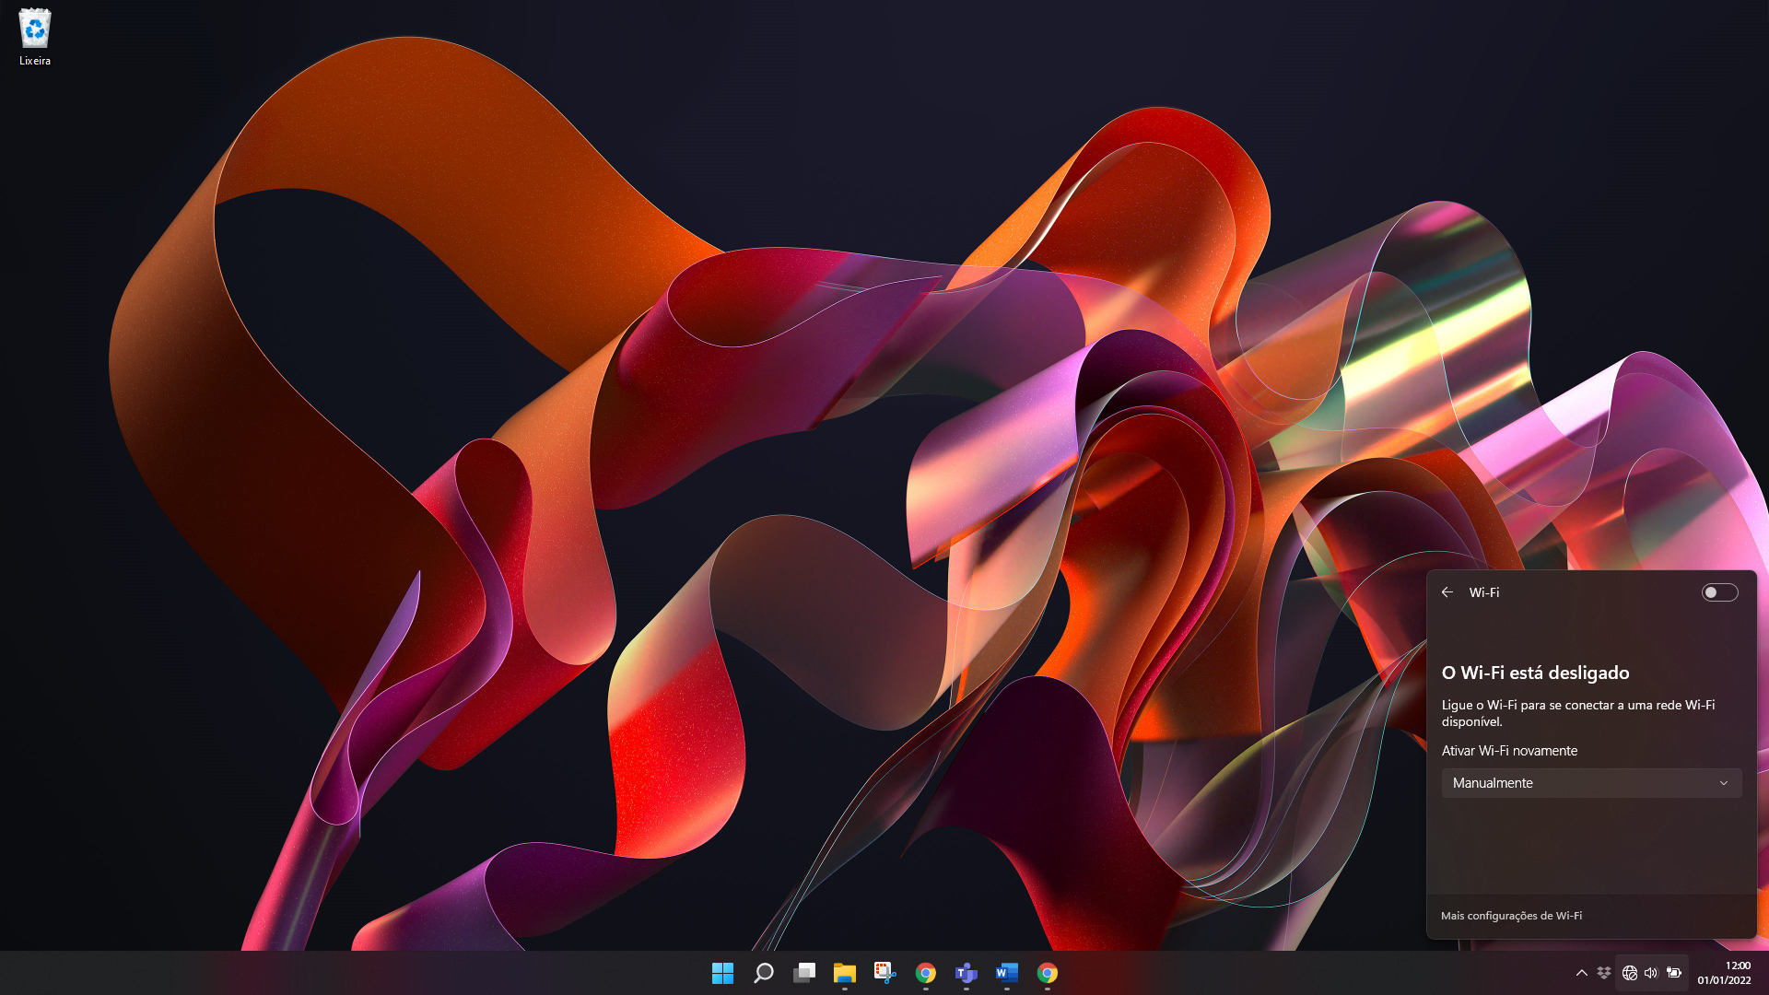The height and width of the screenshot is (995, 1769).
Task: Go back using the Wi-Fi panel arrow
Action: (1447, 592)
